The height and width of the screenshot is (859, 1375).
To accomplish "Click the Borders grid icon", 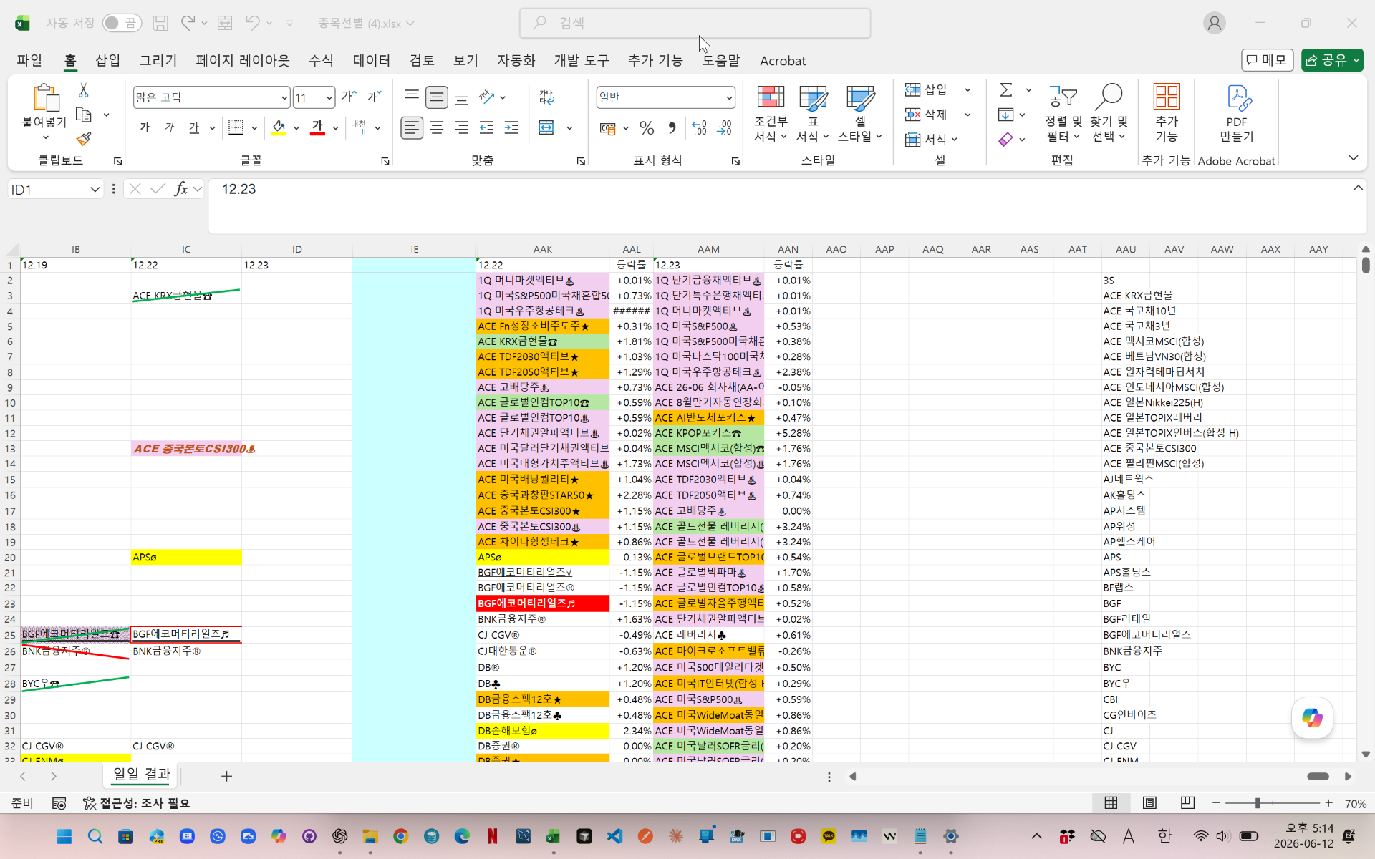I will click(236, 128).
